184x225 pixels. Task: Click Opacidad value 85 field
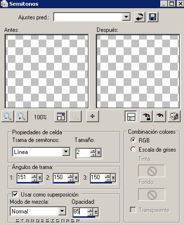pos(80,211)
